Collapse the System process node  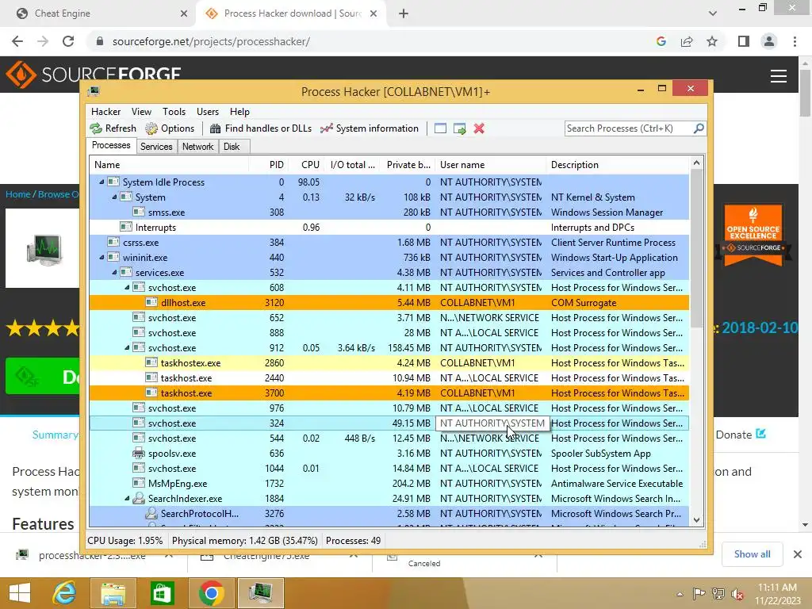(x=114, y=197)
